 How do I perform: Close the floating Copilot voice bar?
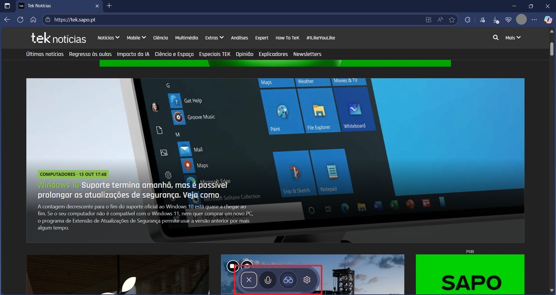click(x=249, y=280)
